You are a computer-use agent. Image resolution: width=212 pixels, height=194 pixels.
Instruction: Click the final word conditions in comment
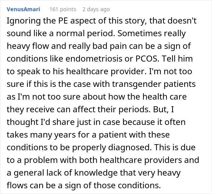click(139, 185)
